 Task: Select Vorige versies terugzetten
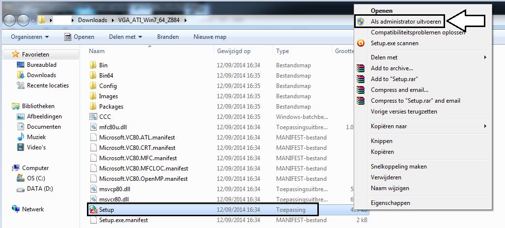click(404, 112)
